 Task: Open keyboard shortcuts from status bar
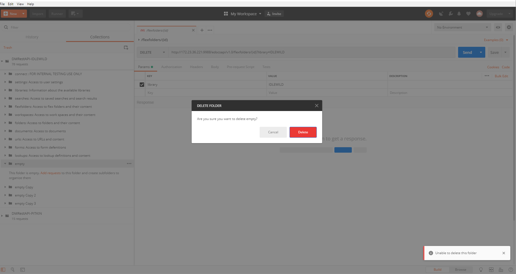[501, 269]
